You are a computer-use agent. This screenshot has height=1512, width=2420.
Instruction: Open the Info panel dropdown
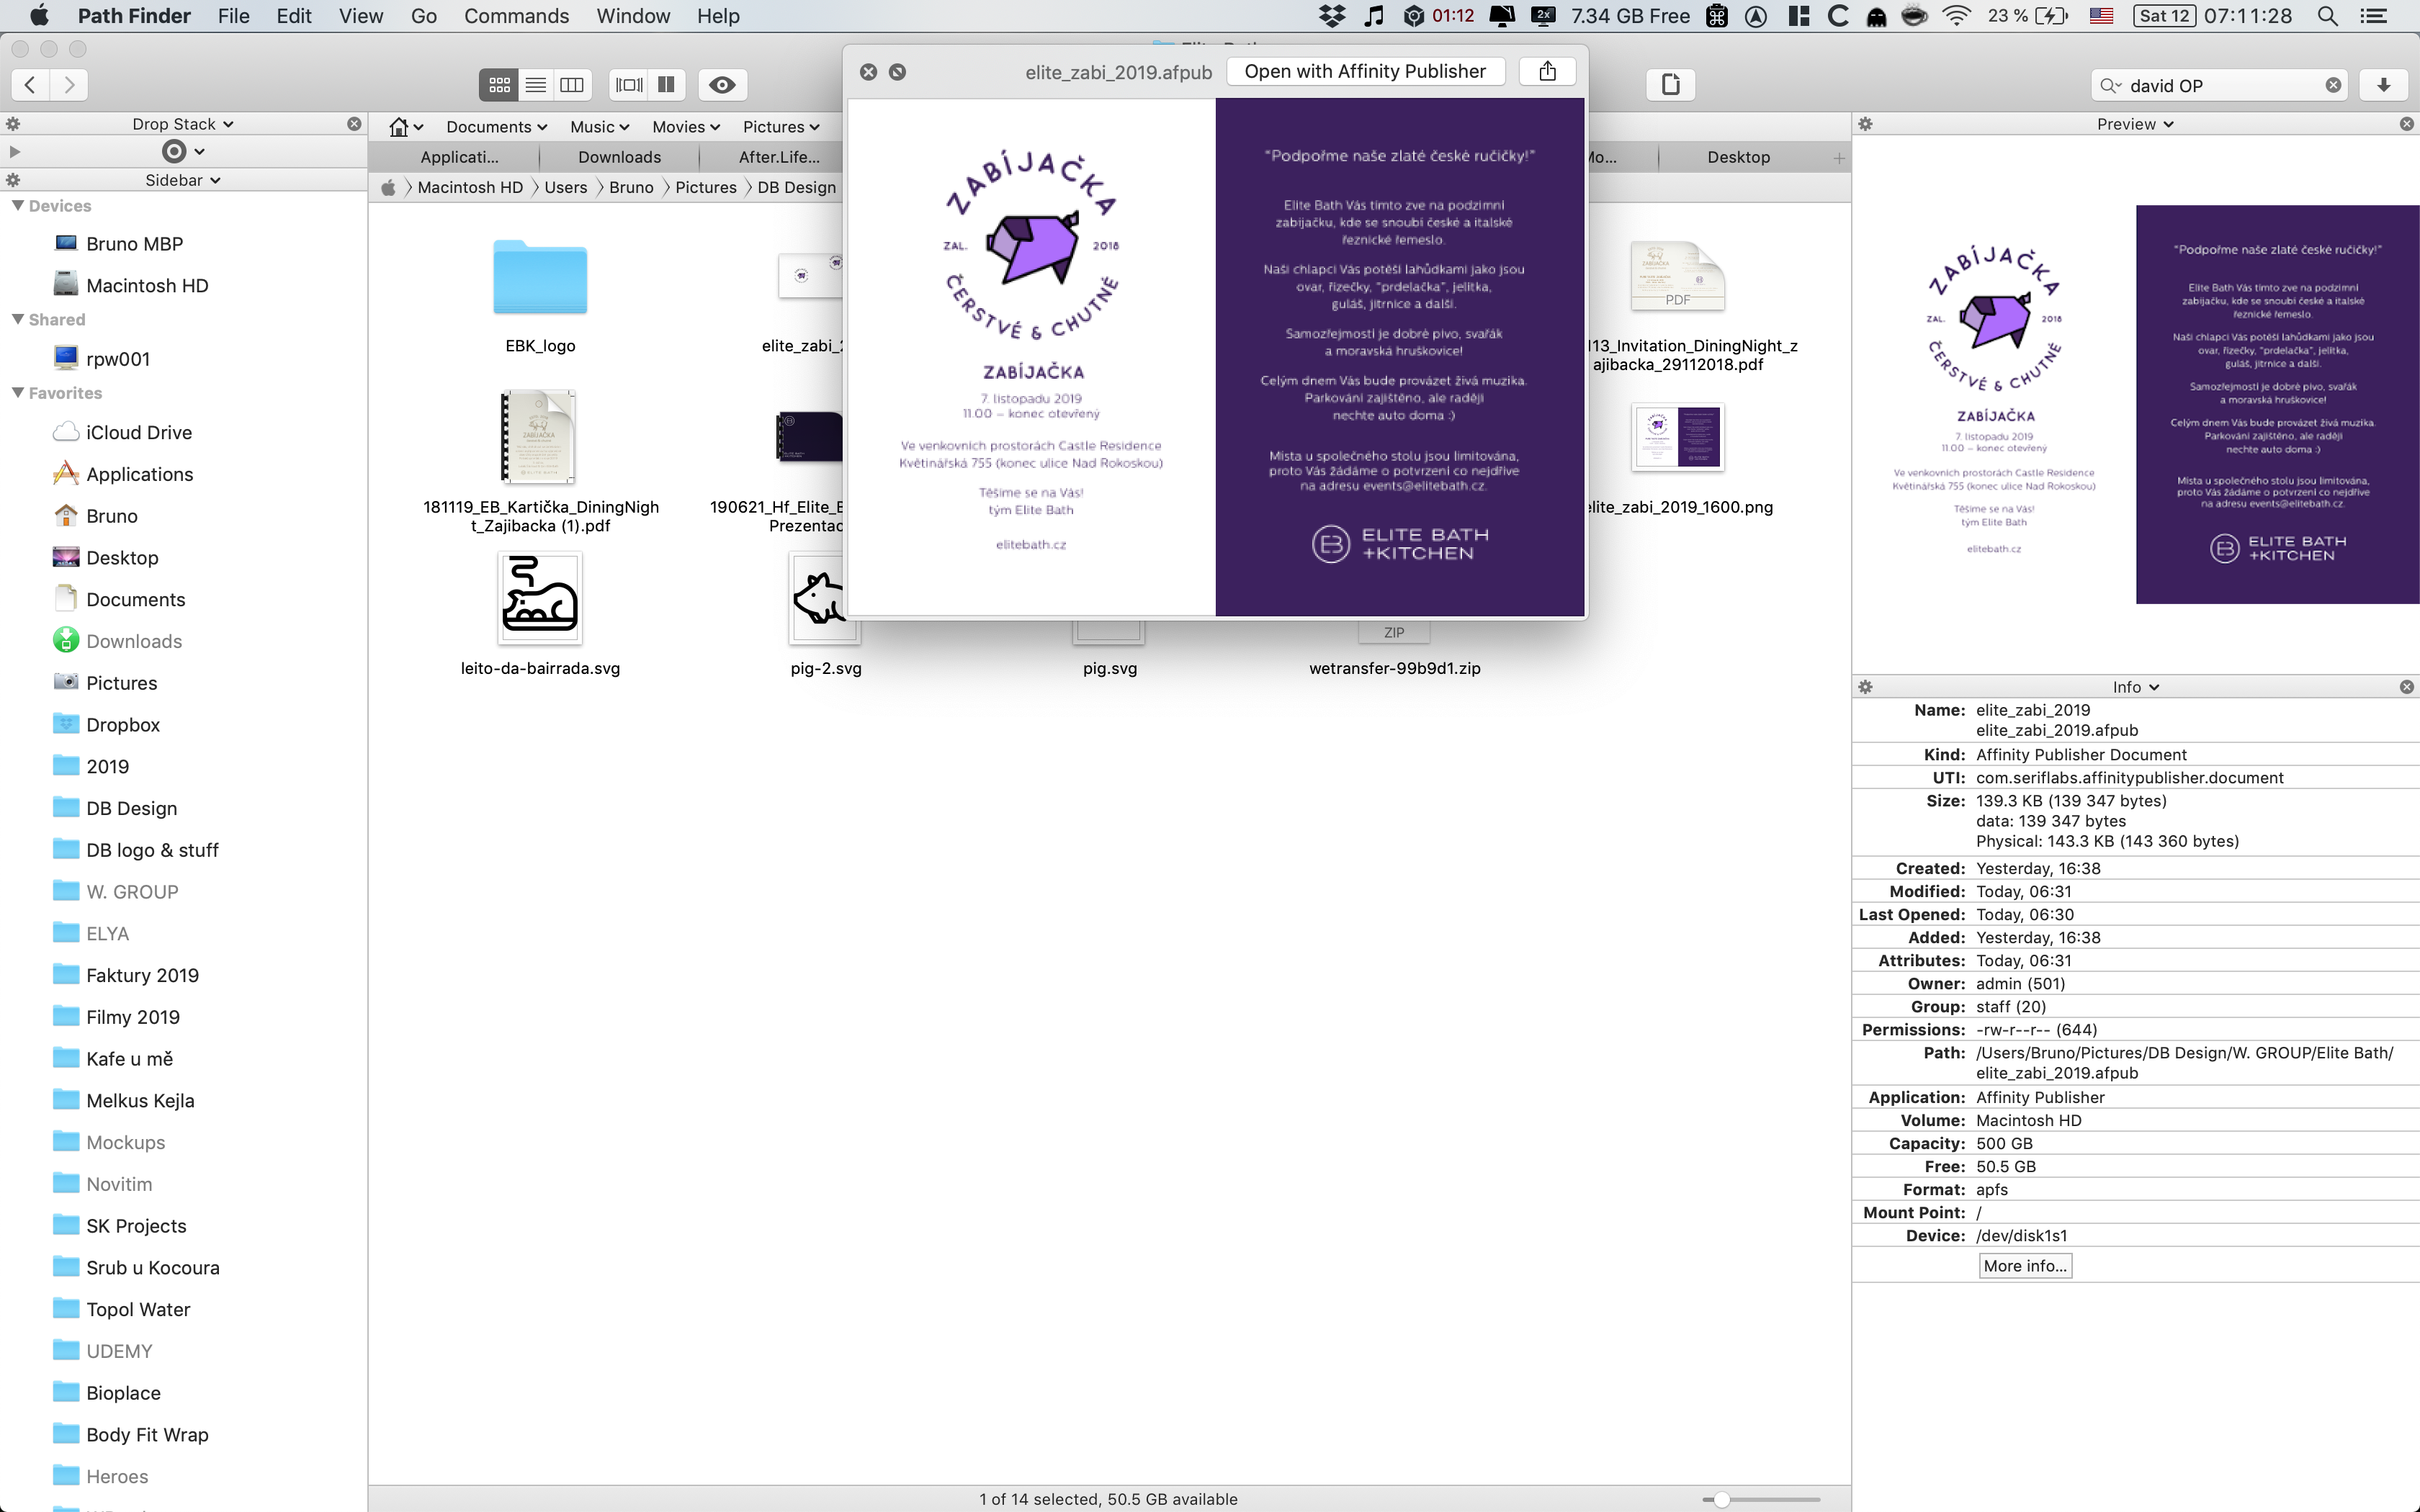(2136, 687)
